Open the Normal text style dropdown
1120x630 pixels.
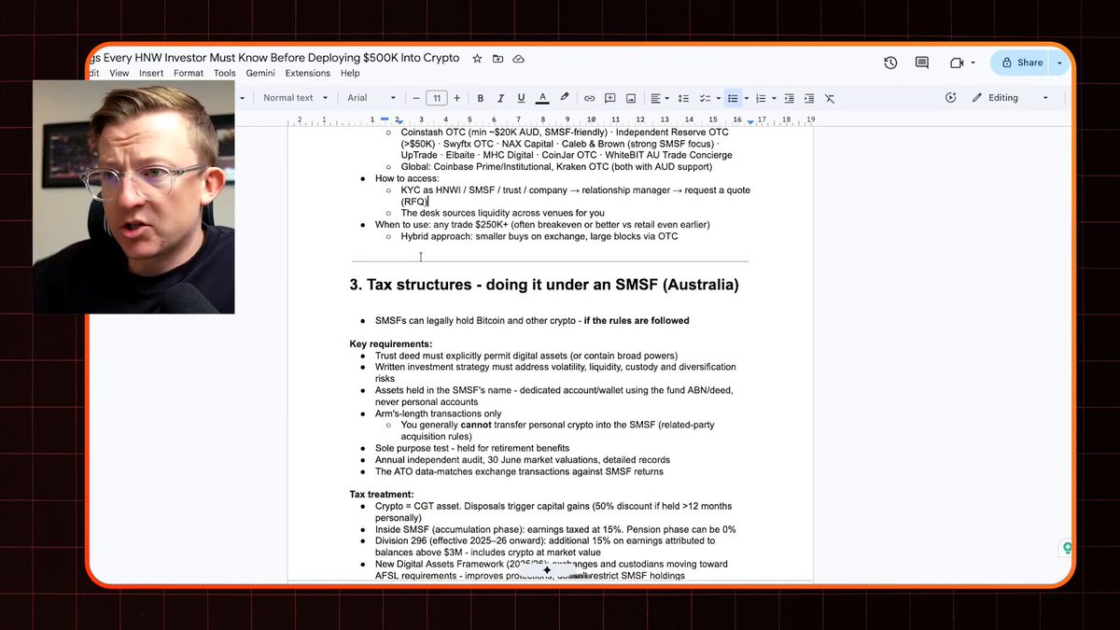click(296, 98)
